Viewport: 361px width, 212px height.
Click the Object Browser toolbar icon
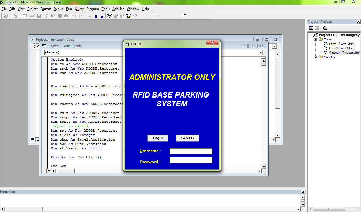click(x=129, y=16)
